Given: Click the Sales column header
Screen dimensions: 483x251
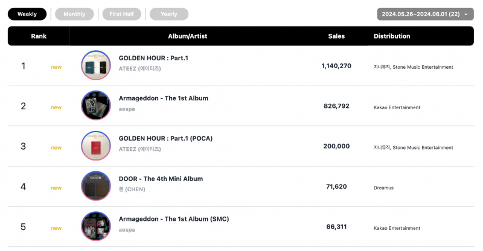Looking at the screenshot, I should [336, 36].
